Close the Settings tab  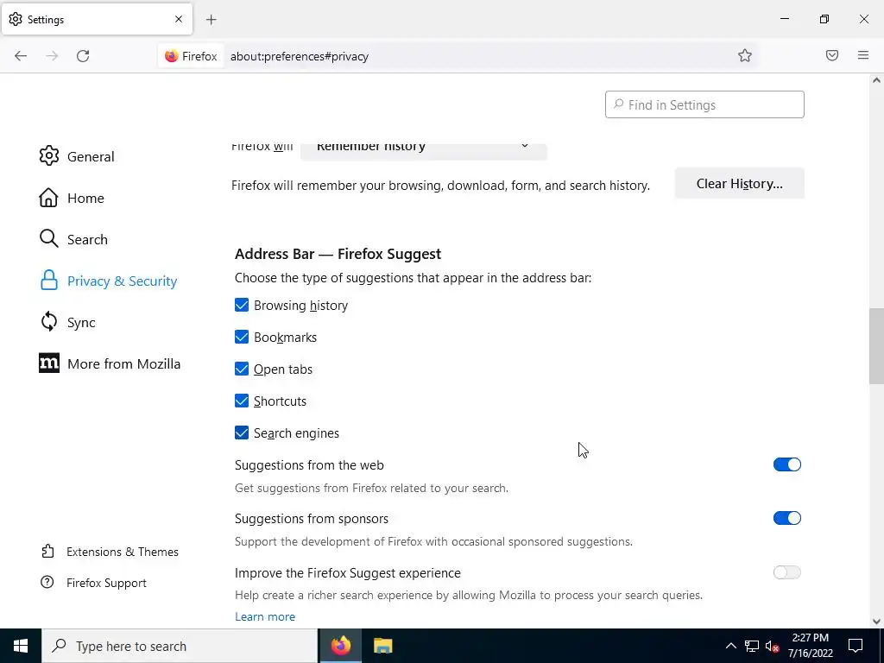(x=179, y=19)
